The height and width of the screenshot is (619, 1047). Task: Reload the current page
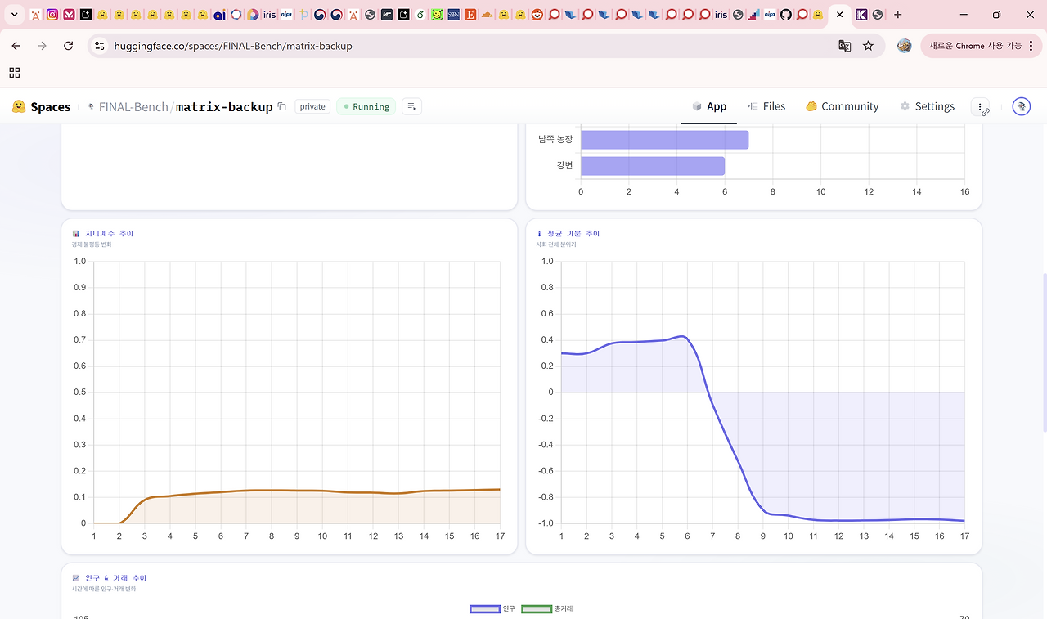[x=69, y=46]
